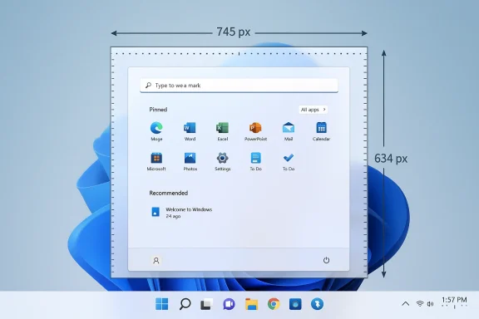Open the All apps list
The width and height of the screenshot is (479, 319).
tap(313, 110)
